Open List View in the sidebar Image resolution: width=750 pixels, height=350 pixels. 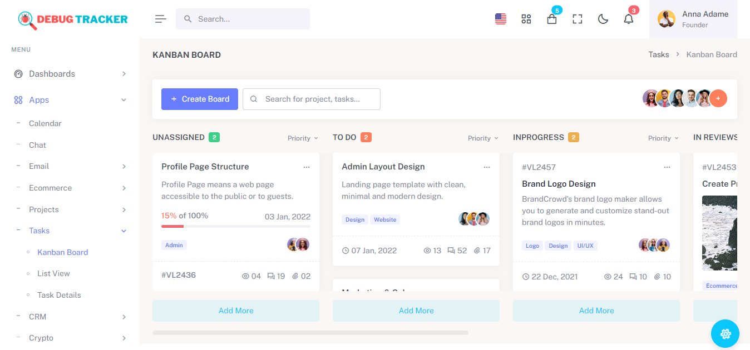coord(53,273)
